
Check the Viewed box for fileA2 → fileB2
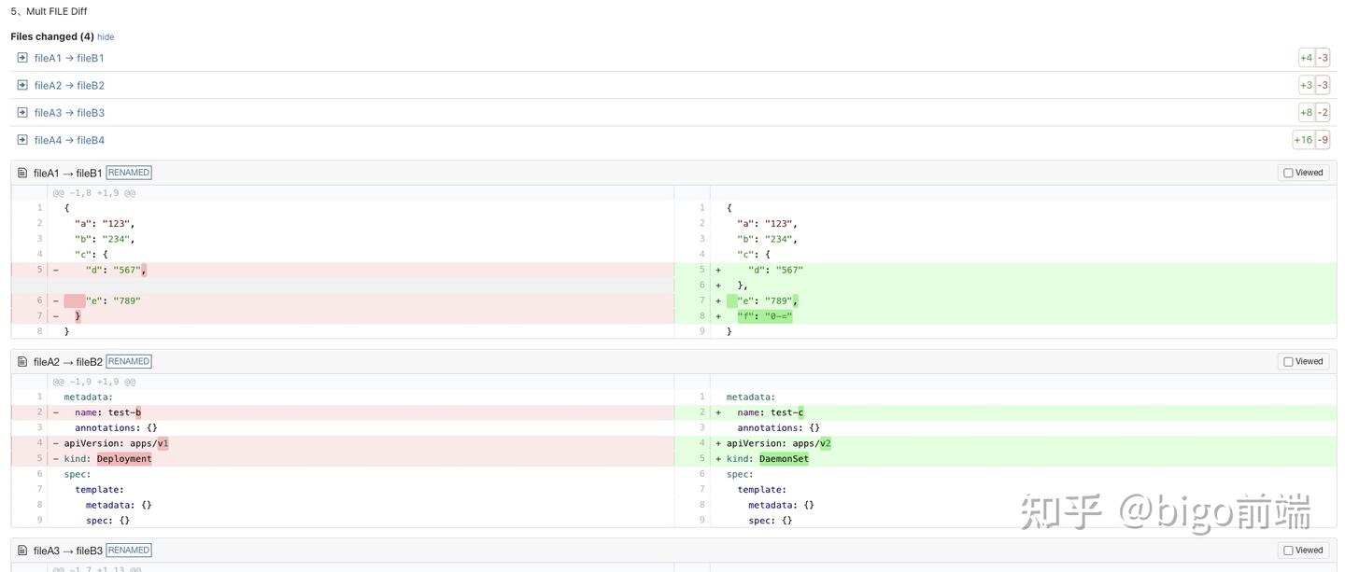tap(1288, 361)
